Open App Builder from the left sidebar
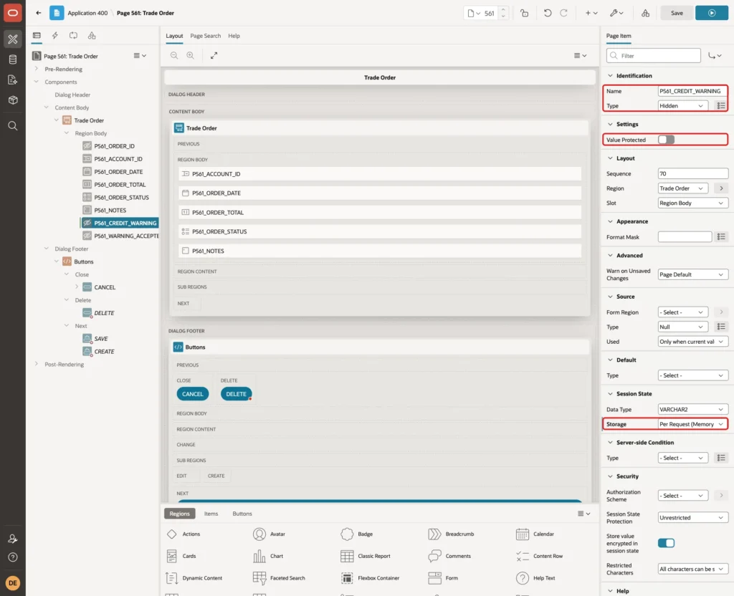Viewport: 734px width, 596px height. [x=13, y=39]
